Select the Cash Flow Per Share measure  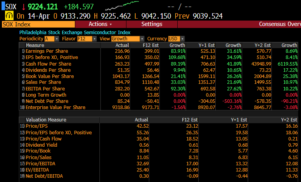(x=48, y=64)
